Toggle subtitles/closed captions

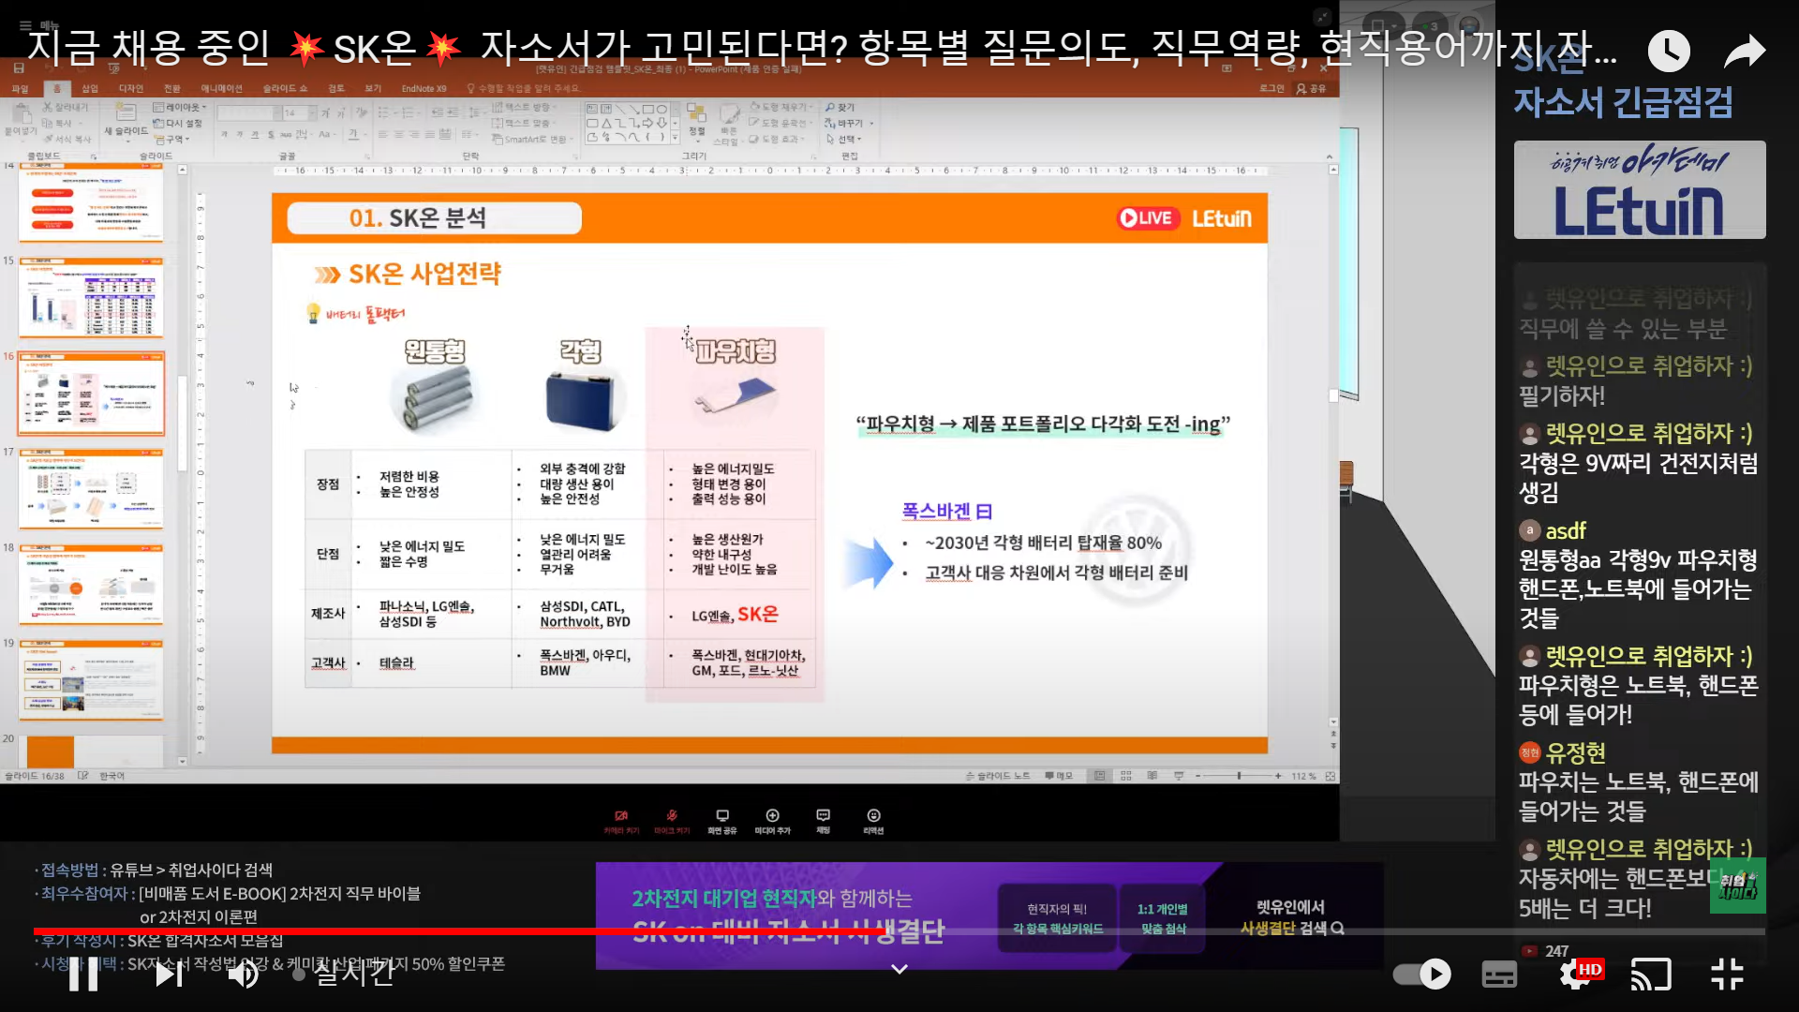[1499, 975]
